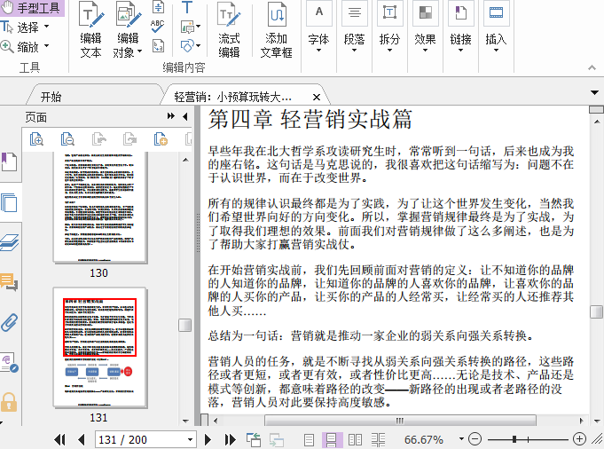The image size is (604, 449).
Task: Click thumbnail panel scrollbar handle
Action: (x=184, y=325)
